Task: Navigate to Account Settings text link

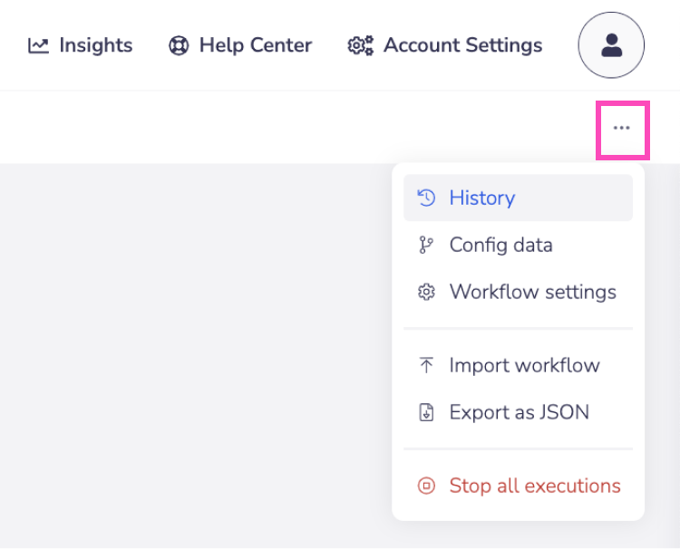Action: point(462,45)
